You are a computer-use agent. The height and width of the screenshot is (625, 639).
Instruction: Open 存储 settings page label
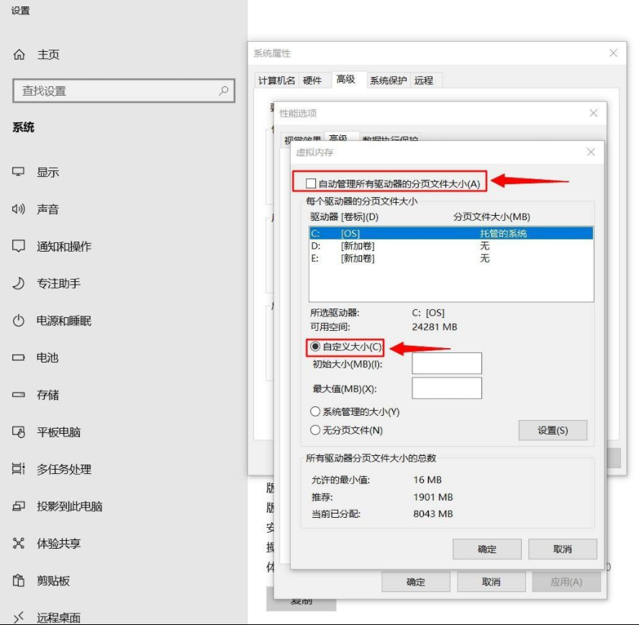[47, 395]
